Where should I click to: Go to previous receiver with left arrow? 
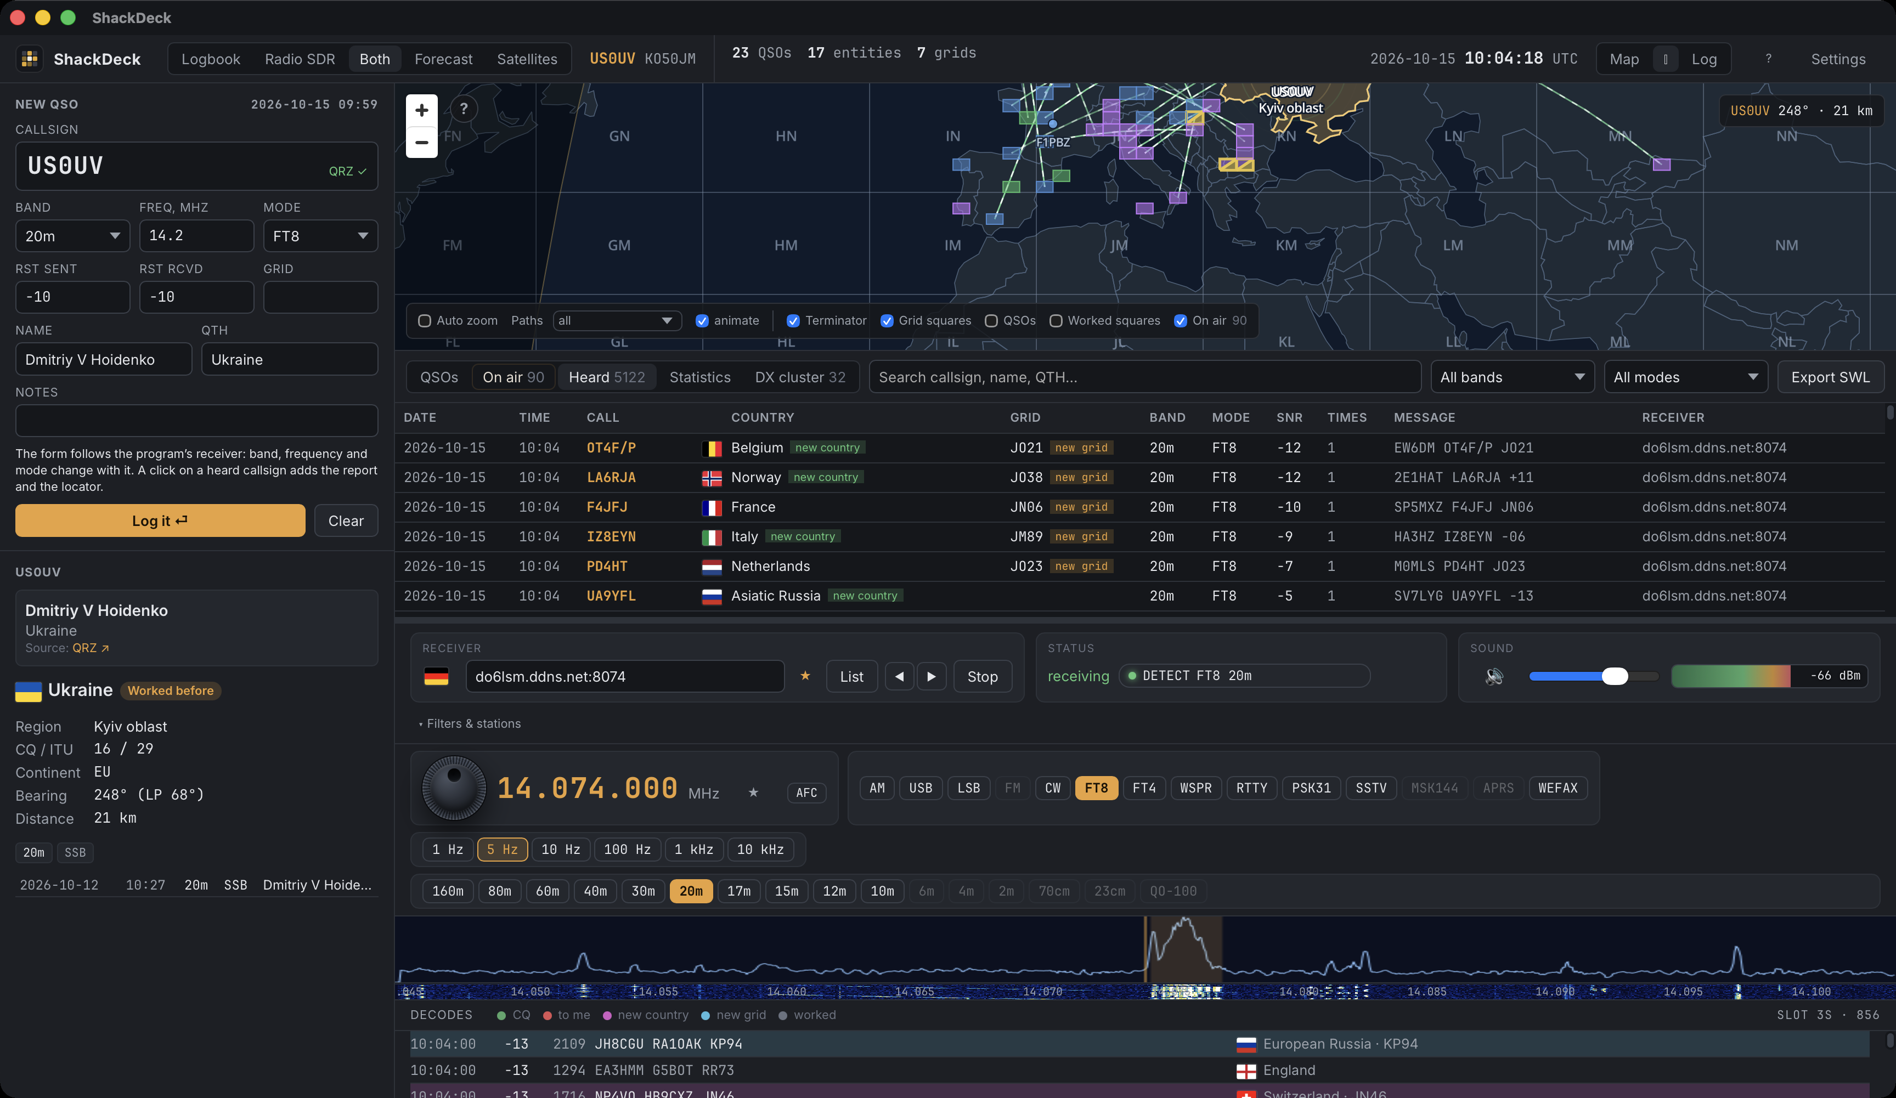(899, 676)
